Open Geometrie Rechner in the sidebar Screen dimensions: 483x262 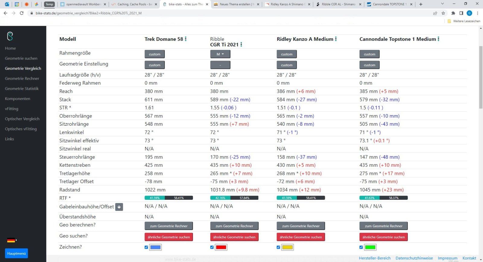point(22,79)
